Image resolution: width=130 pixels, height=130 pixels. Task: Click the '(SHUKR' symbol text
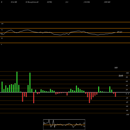(107, 2)
